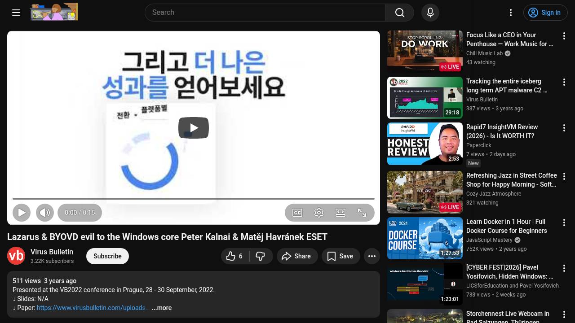575x323 pixels.
Task: Play the video using the center play button
Action: coord(194,128)
